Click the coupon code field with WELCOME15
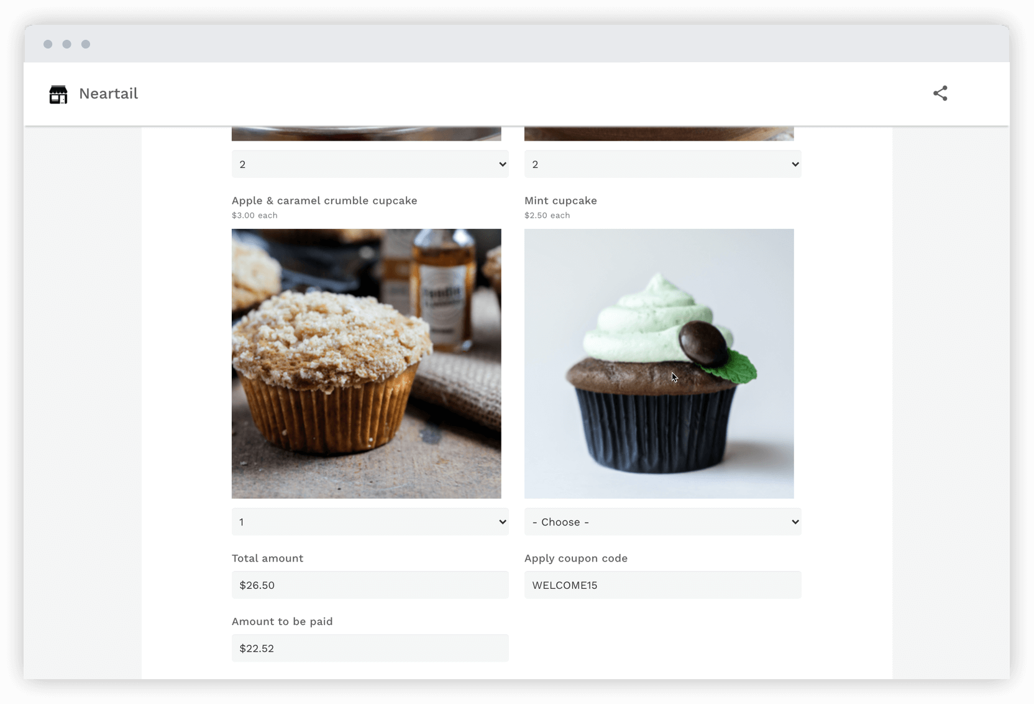 (x=662, y=585)
